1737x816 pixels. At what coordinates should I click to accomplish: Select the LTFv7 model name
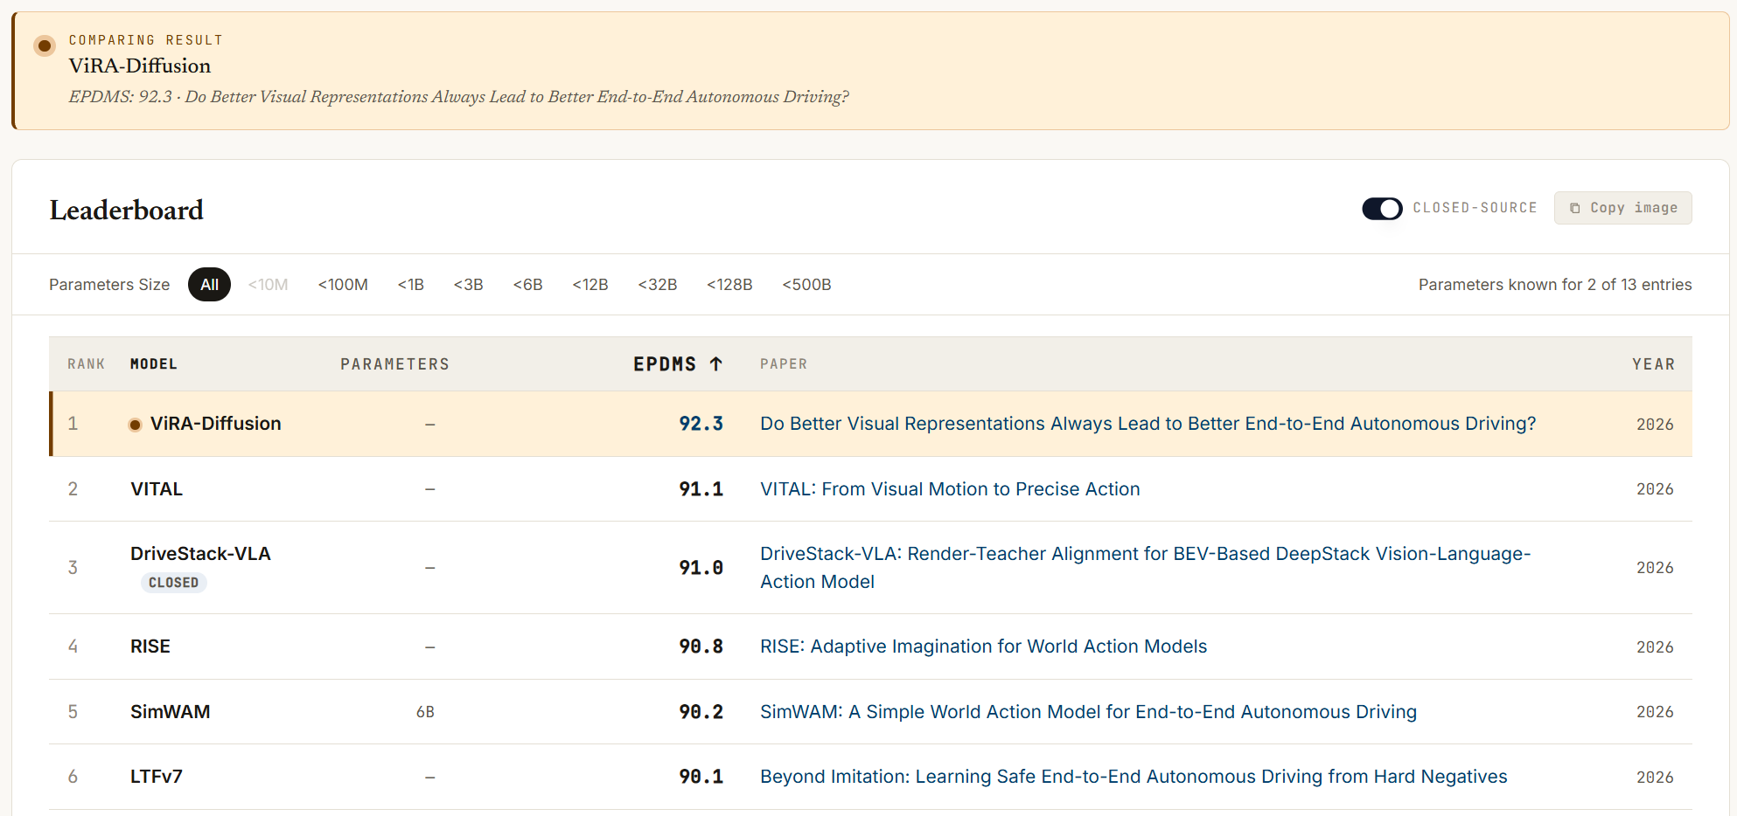[157, 777]
